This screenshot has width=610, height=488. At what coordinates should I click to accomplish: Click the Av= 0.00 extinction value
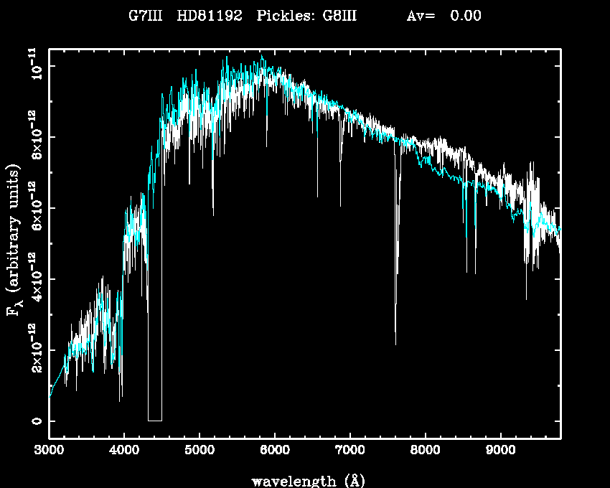point(444,16)
